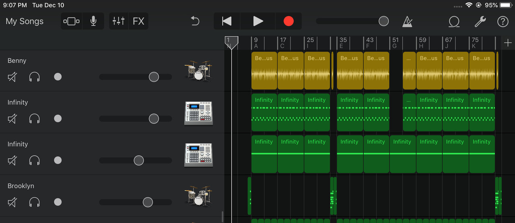Jump to section E at bar 35

coord(343,43)
